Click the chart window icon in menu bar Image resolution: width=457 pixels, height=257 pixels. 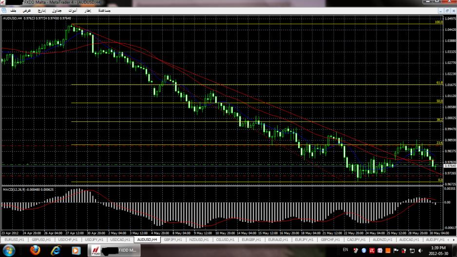pyautogui.click(x=4, y=10)
